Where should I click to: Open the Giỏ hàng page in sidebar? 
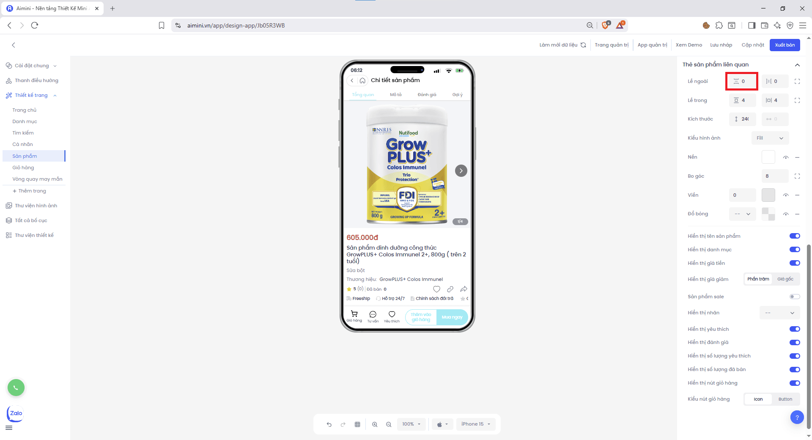click(23, 168)
